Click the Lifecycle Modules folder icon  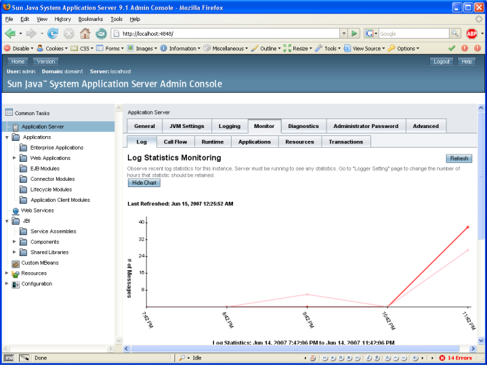pos(23,190)
